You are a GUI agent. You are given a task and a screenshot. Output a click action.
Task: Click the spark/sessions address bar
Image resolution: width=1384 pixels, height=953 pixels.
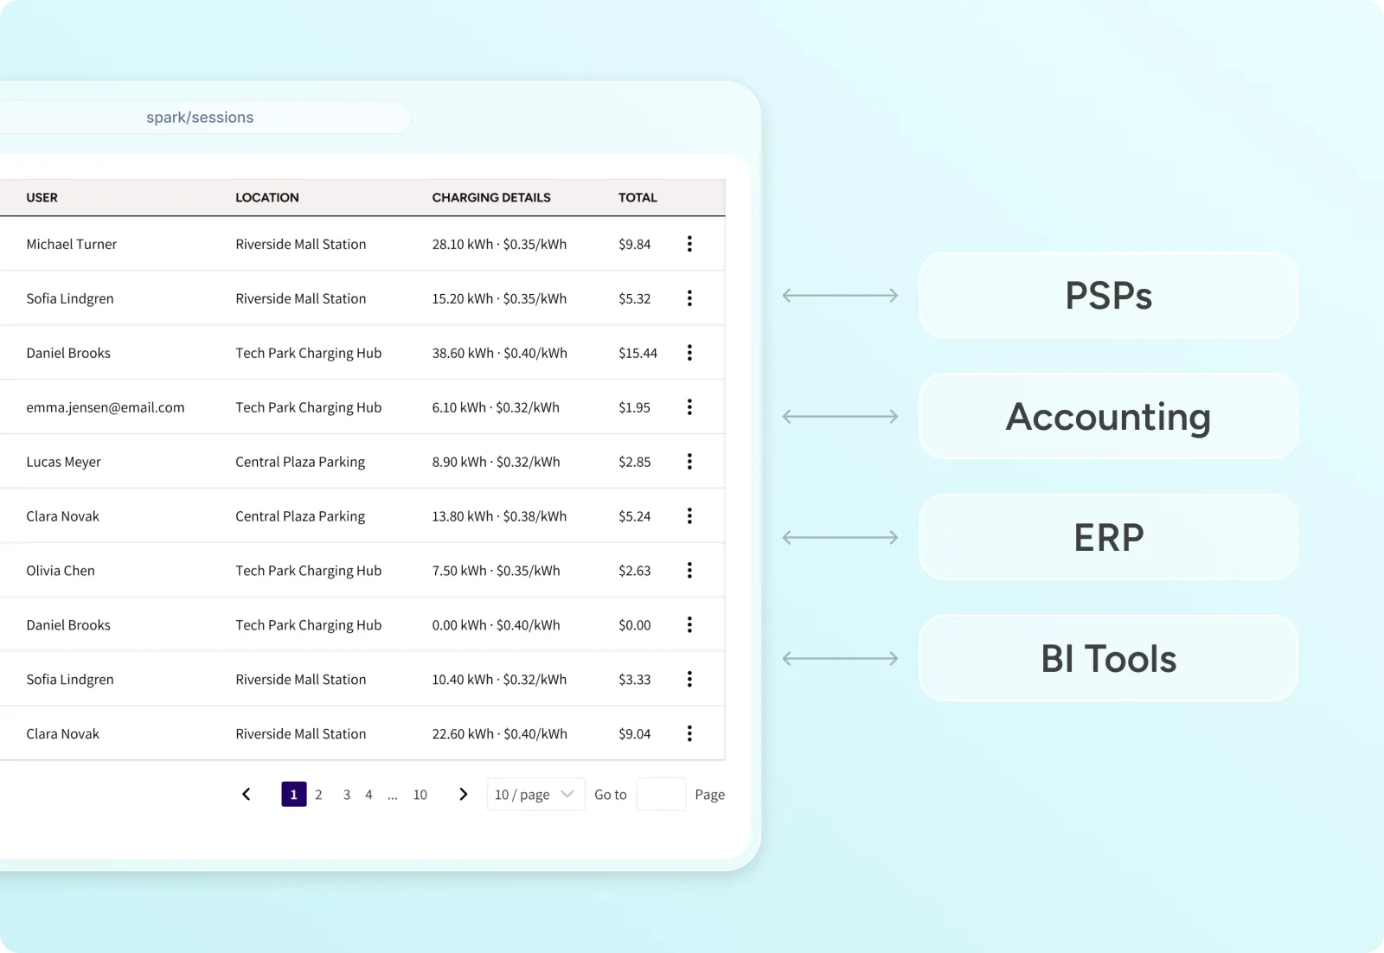(200, 118)
